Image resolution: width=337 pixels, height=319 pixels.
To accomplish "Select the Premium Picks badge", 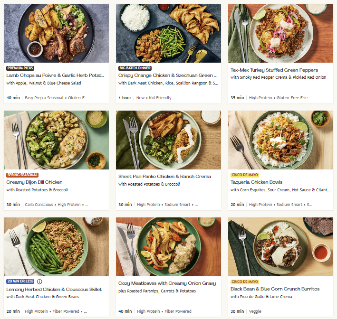I will [20, 68].
